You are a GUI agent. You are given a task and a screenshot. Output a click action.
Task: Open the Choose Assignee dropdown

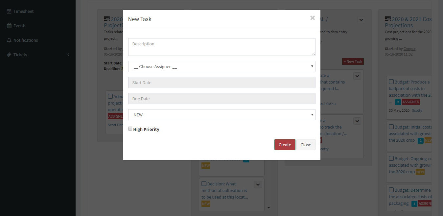(x=222, y=66)
